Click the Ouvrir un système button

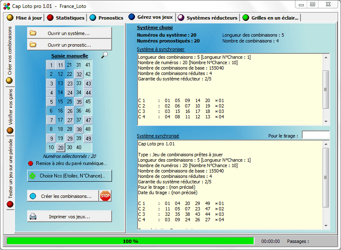point(69,33)
